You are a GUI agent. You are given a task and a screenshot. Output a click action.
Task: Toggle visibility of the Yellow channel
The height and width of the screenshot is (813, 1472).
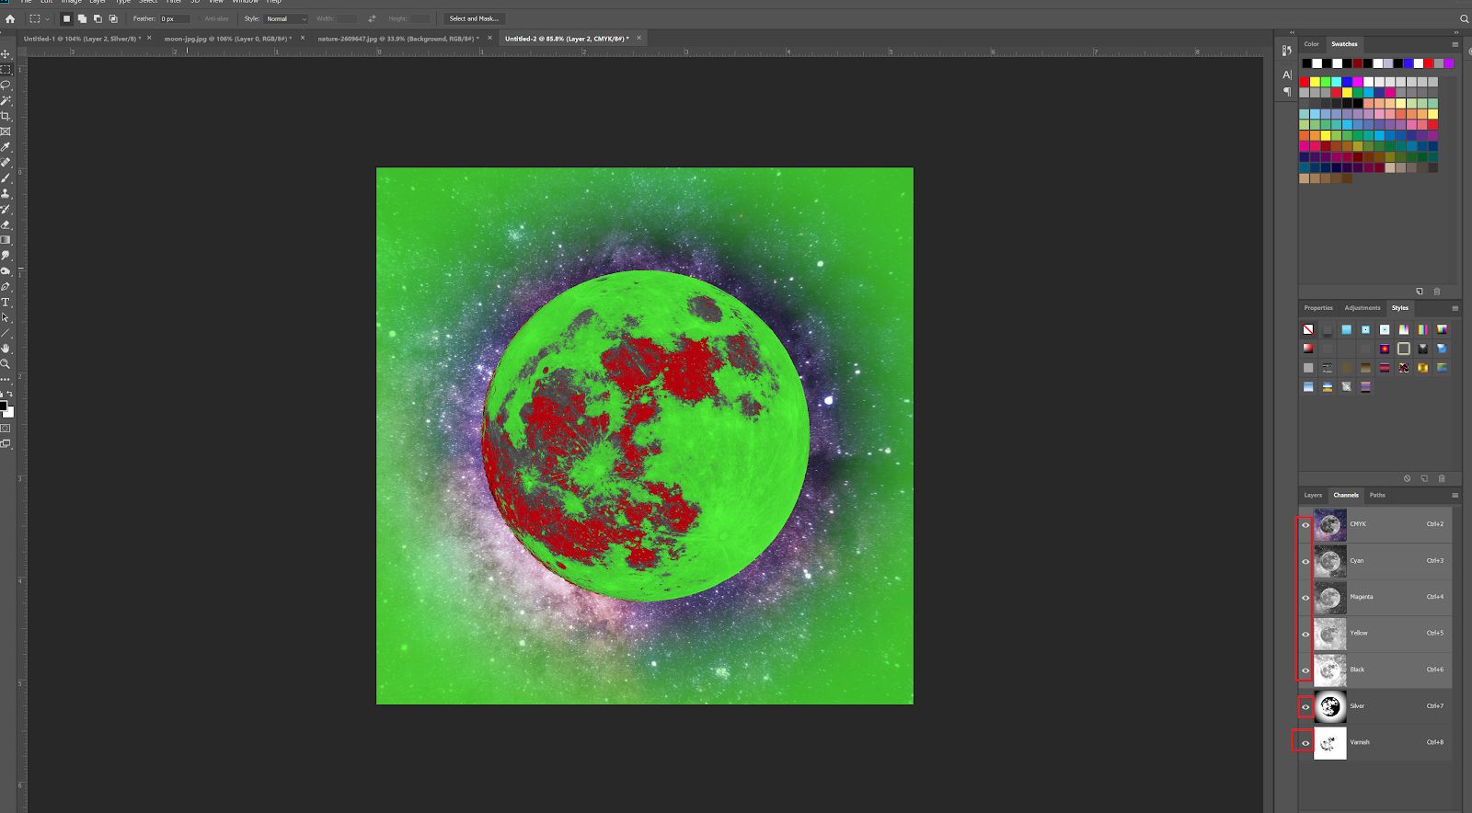click(1305, 634)
